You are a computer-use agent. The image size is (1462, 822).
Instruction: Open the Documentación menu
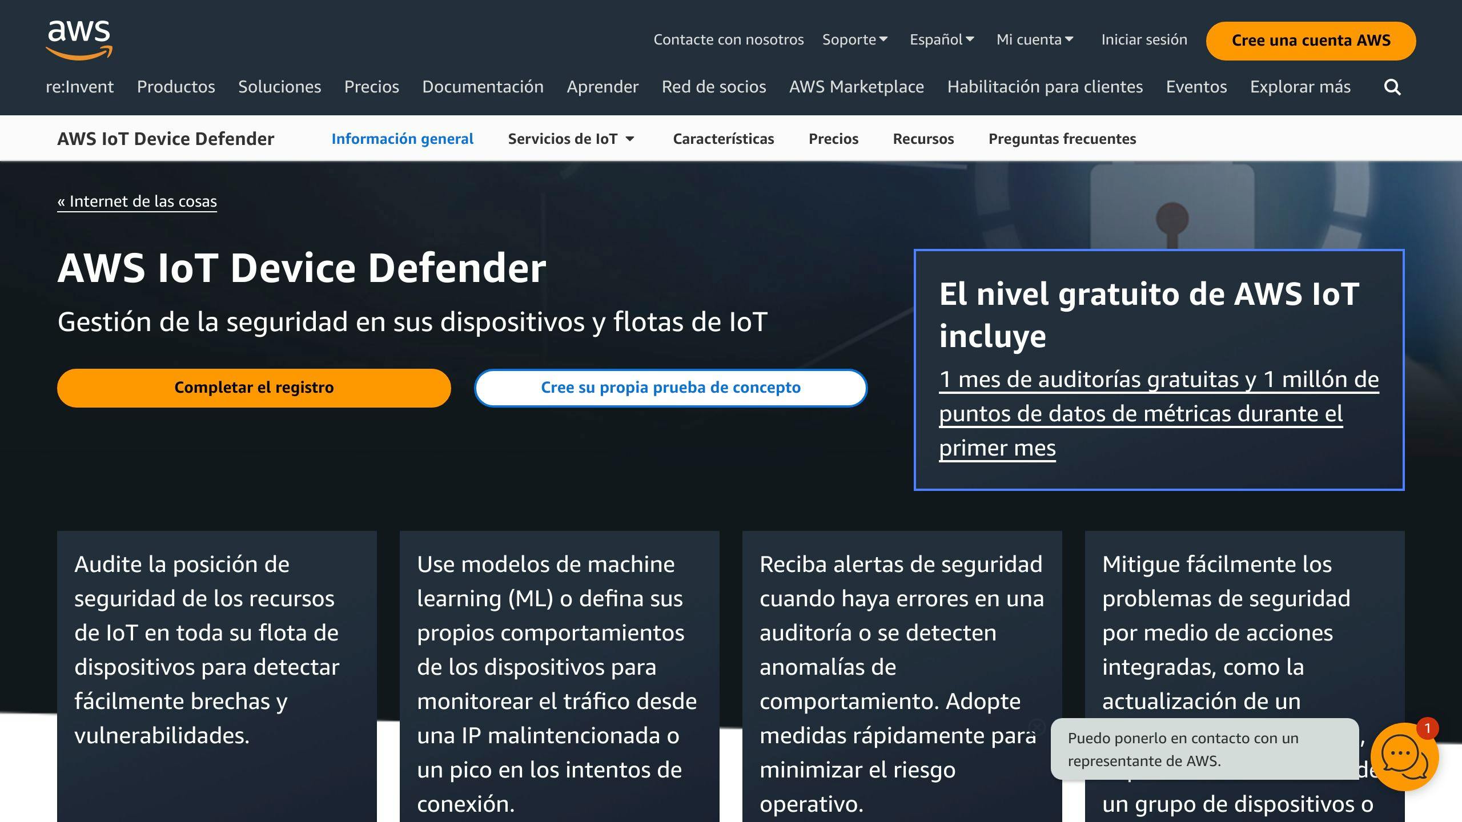(x=483, y=87)
